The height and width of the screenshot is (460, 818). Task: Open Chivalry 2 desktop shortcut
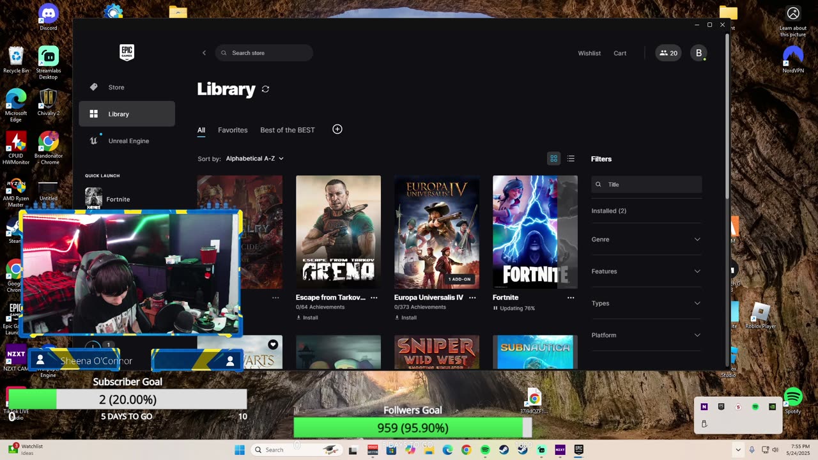click(x=49, y=103)
